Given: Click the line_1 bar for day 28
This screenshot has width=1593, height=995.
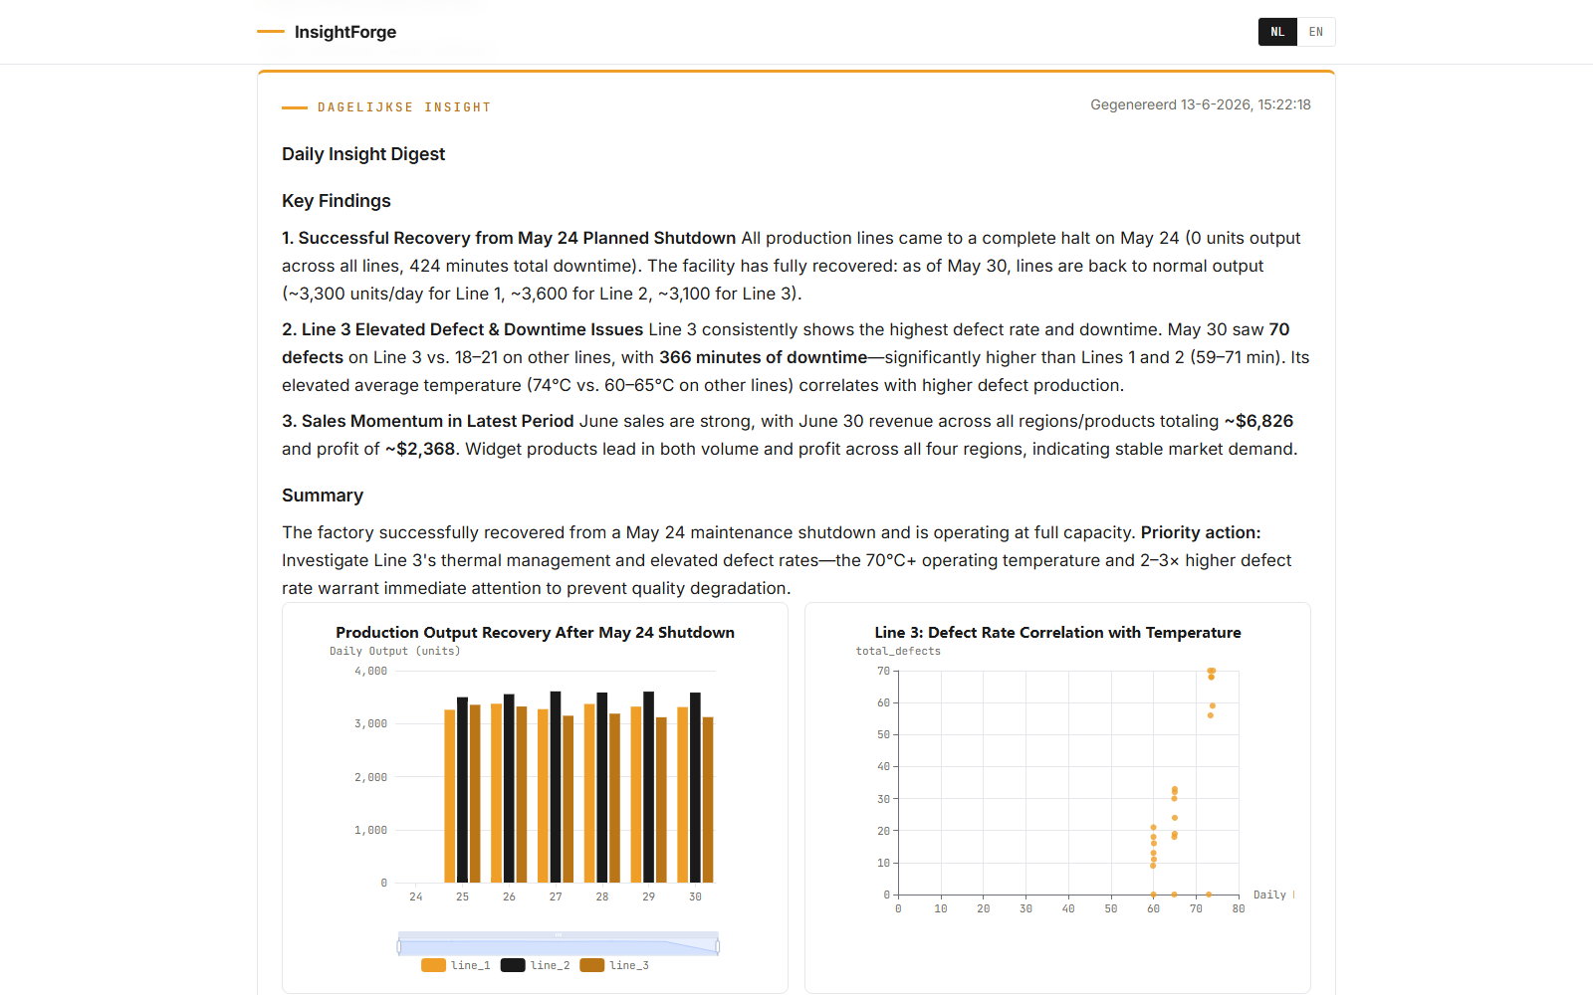Looking at the screenshot, I should click(589, 793).
